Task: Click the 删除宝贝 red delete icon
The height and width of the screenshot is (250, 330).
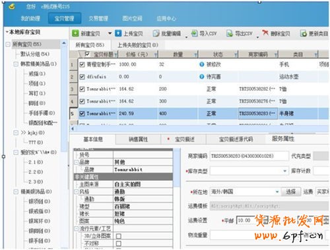Action: tap(265, 33)
